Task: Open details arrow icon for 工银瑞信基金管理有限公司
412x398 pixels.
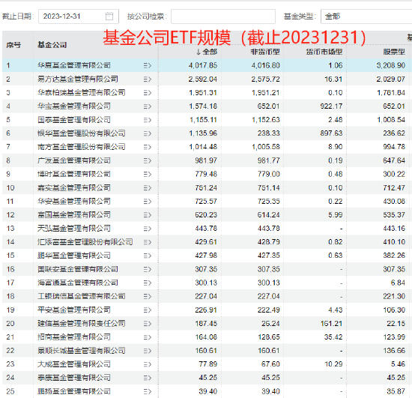Action: tap(148, 297)
